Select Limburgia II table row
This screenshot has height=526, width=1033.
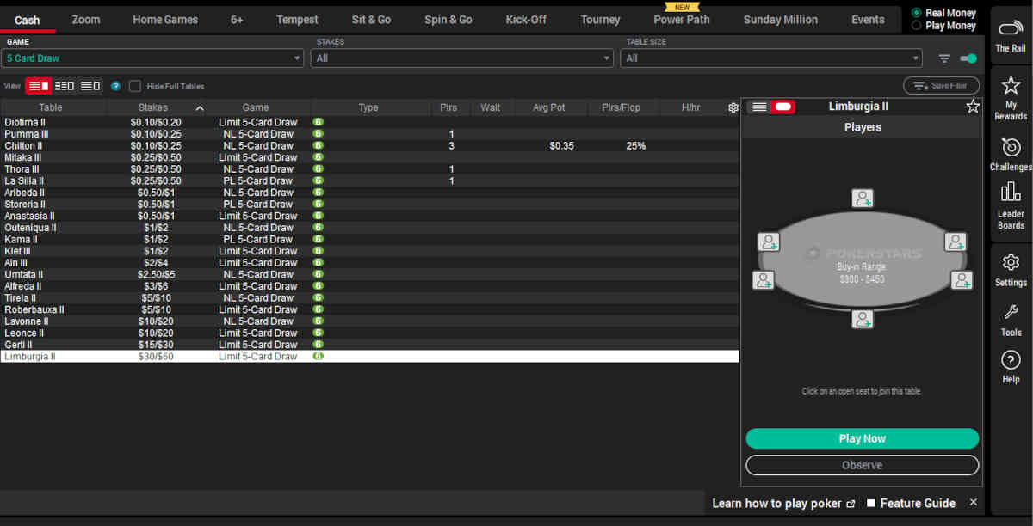369,356
